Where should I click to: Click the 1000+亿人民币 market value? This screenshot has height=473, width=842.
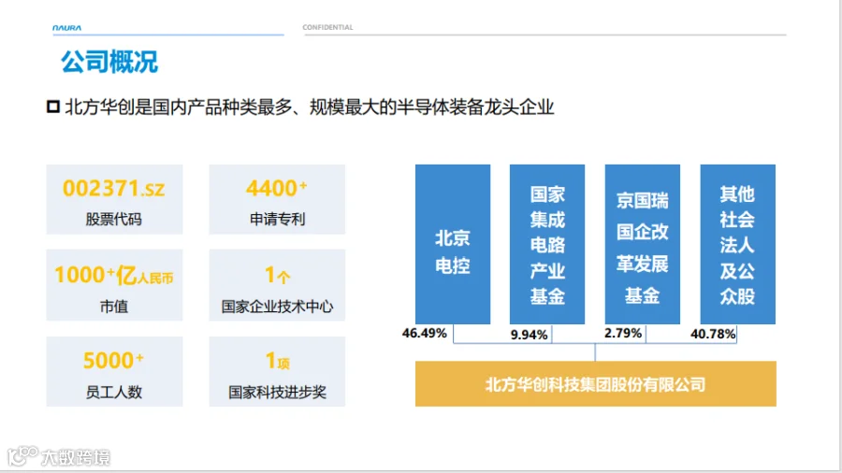pos(114,275)
